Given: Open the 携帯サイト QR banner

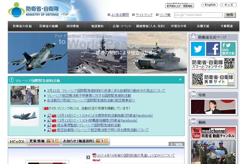Looking at the screenshot, I should (213, 79).
